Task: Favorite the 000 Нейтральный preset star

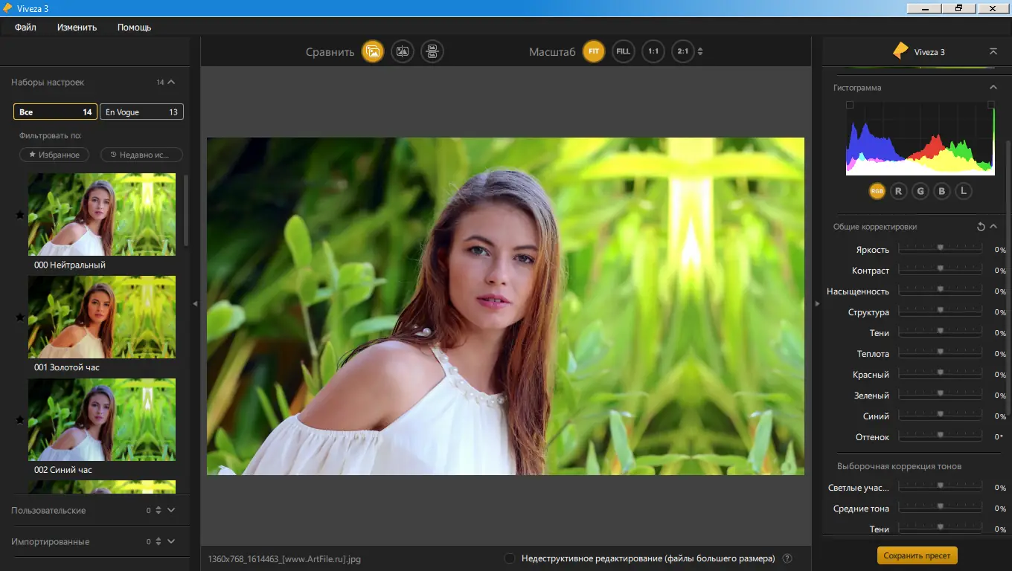Action: [20, 215]
